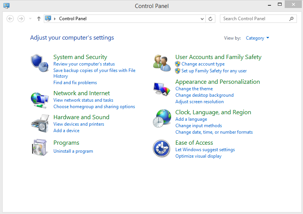Open System and Security category
This screenshot has width=303, height=214.
[80, 57]
